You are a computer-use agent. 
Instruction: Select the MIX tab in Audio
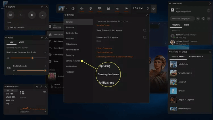[x=11, y=42]
